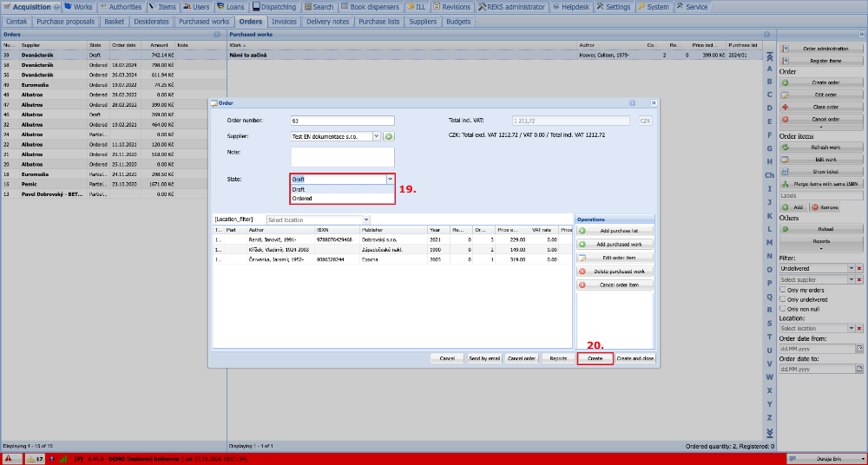Select letter M in alphabet index
Viewport: 868px width, 465px height.
[x=769, y=242]
